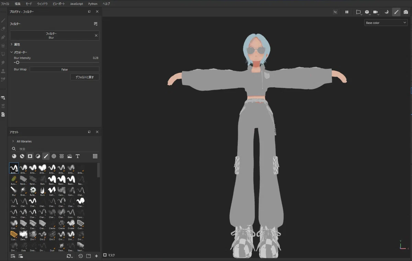Toggle the Brushes asset filter
Image resolution: width=412 pixels, height=261 pixels.
tap(46, 156)
